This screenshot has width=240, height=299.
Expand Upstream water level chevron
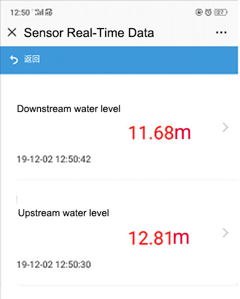(x=225, y=233)
